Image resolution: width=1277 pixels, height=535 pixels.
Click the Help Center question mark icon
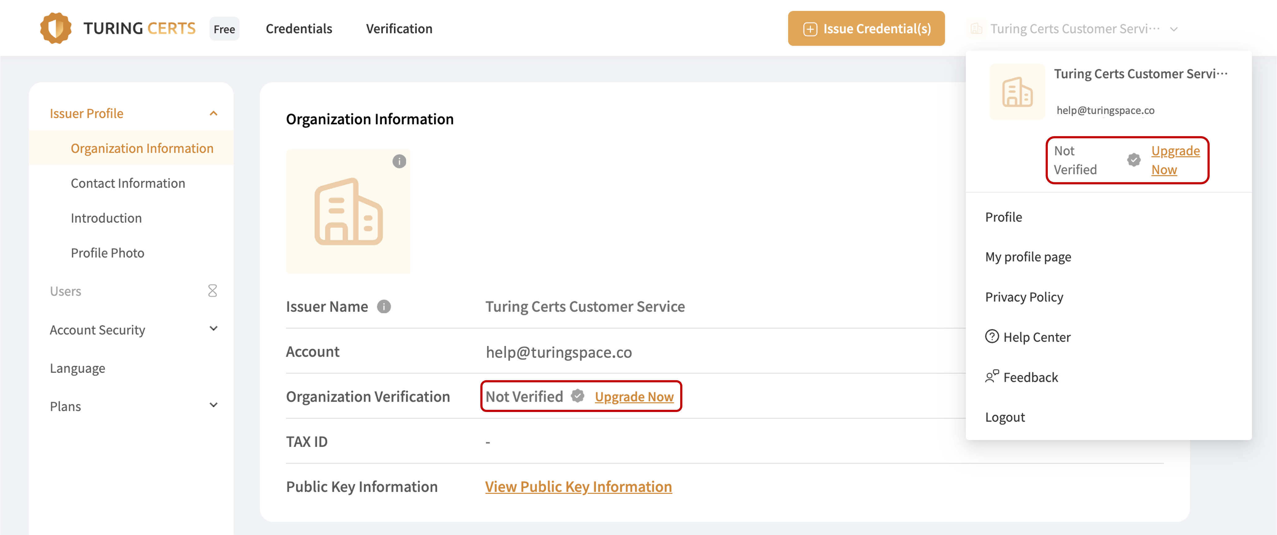click(992, 337)
